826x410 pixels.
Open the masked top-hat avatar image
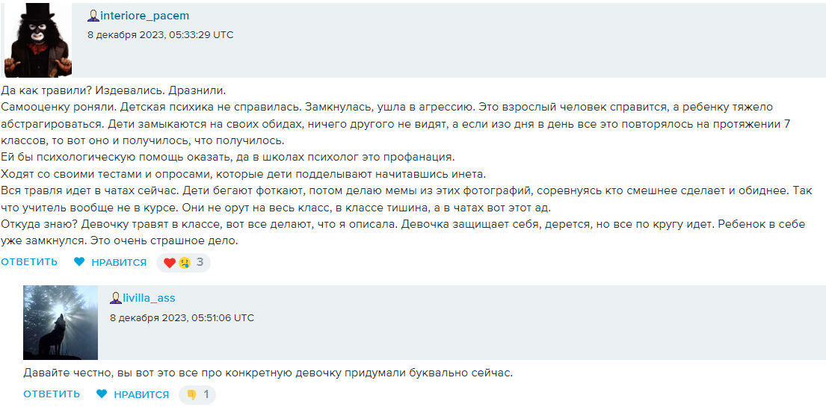38,40
